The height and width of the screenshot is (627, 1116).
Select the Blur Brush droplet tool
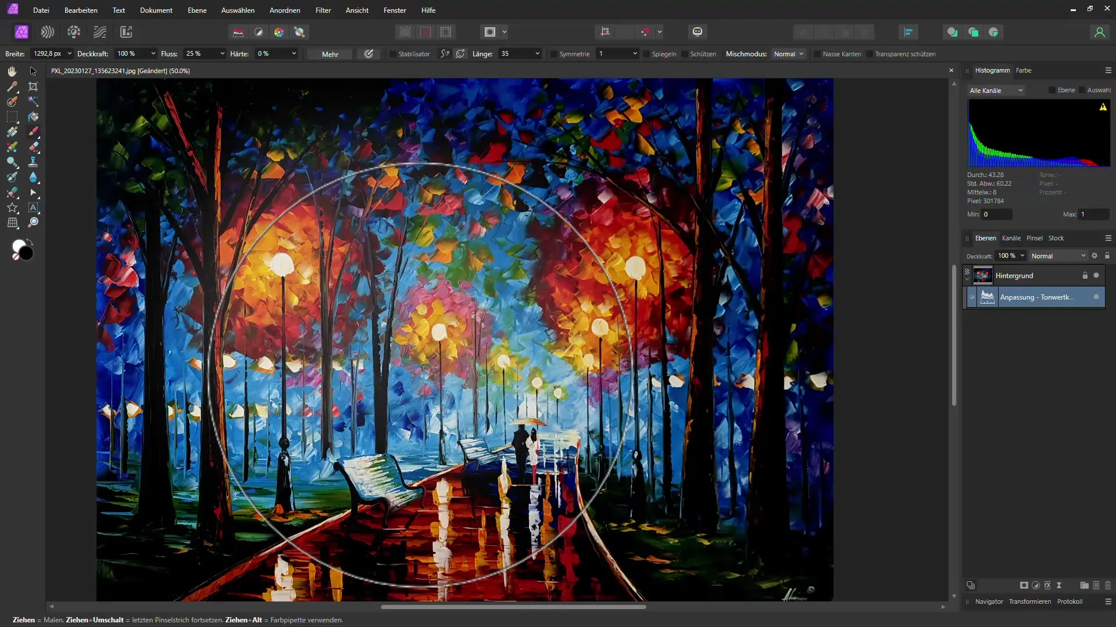tap(33, 177)
